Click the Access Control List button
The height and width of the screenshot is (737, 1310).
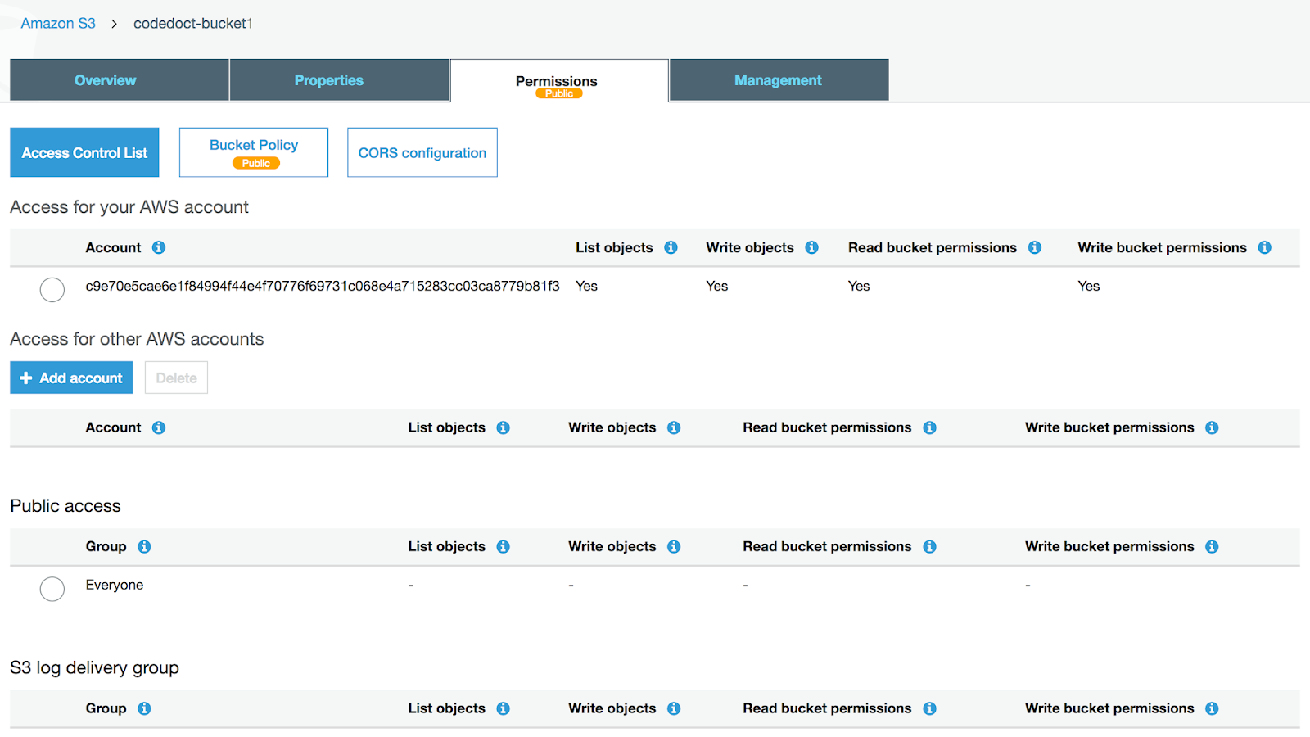(84, 152)
